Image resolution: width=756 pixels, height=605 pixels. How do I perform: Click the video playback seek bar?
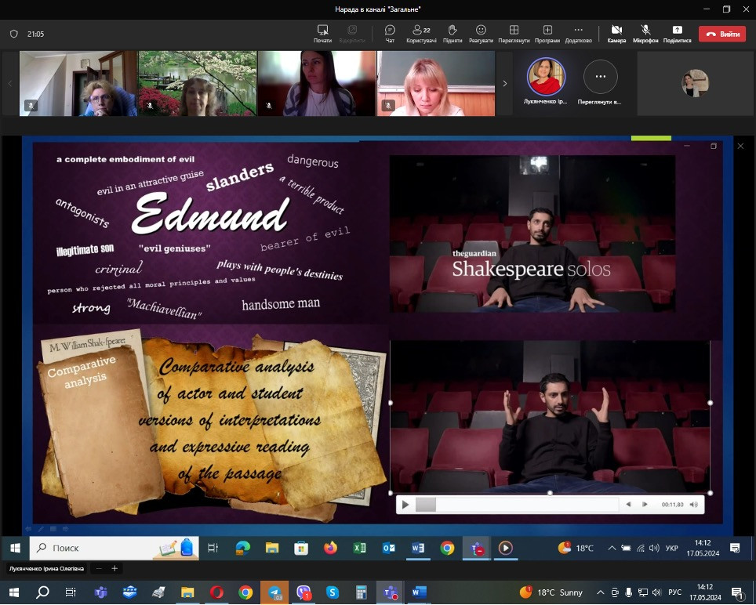coord(518,505)
